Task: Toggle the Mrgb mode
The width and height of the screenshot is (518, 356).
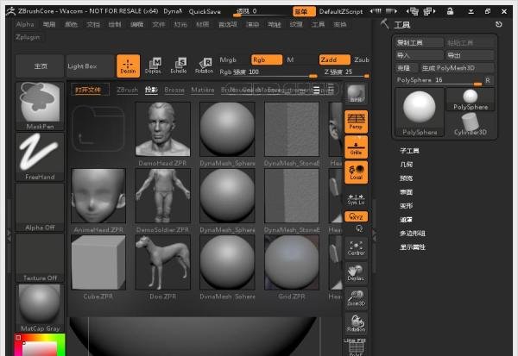Action: [x=228, y=59]
